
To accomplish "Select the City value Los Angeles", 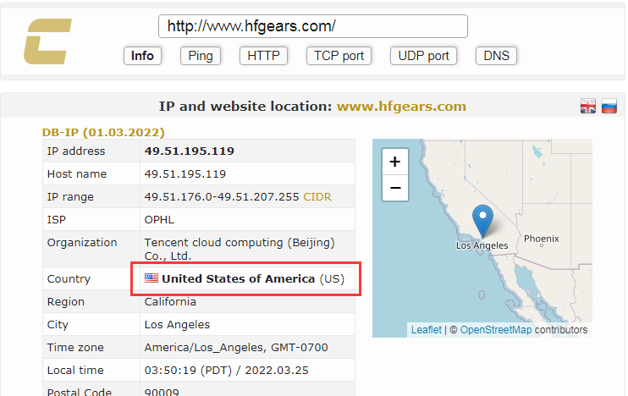I will 177,324.
